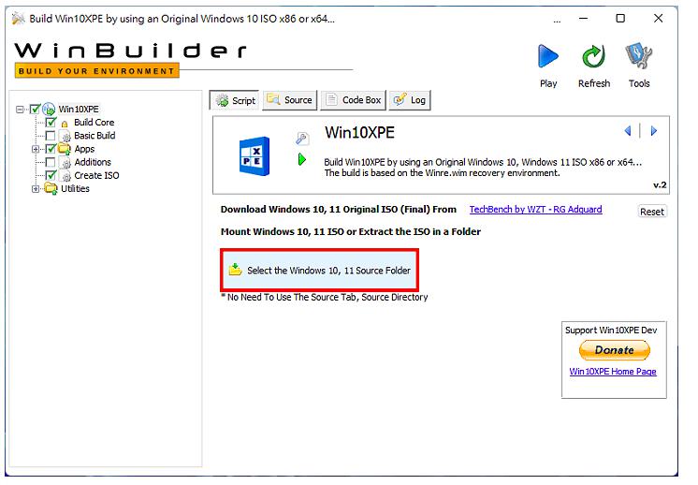Collapse the Win10XPE root node
698x485 pixels.
coord(21,110)
